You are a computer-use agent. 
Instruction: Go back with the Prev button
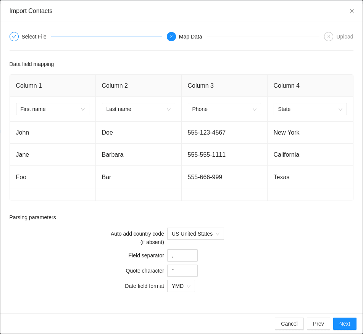[318, 324]
